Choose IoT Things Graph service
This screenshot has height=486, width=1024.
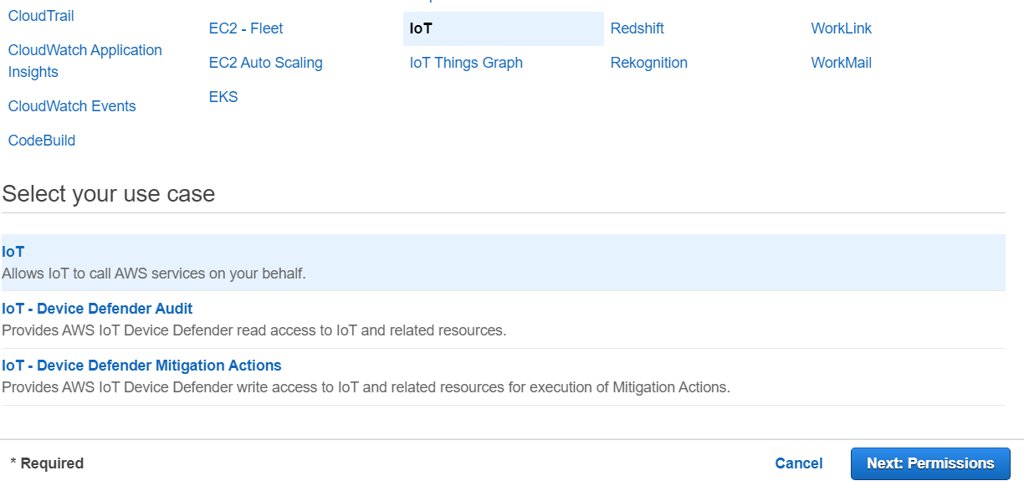466,63
